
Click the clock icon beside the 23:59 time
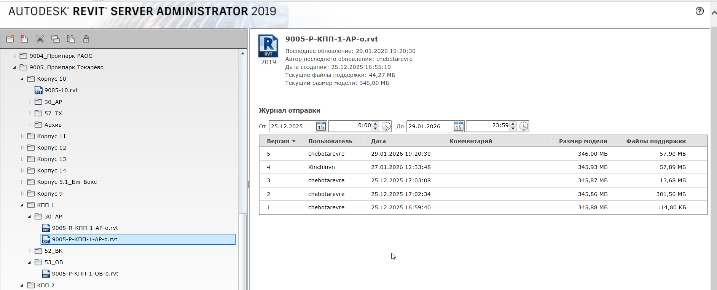524,126
